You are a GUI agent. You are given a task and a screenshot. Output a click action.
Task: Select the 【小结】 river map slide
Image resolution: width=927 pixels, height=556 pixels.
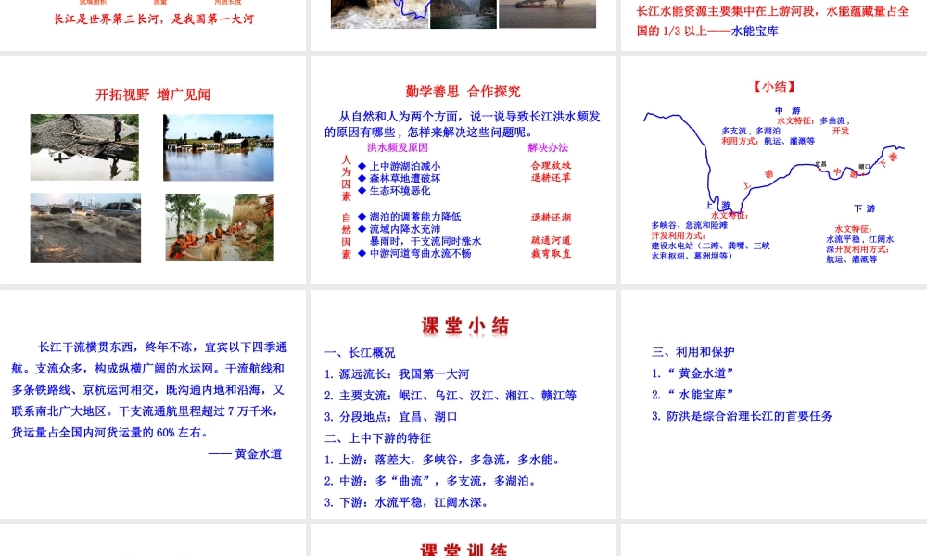coord(774,170)
